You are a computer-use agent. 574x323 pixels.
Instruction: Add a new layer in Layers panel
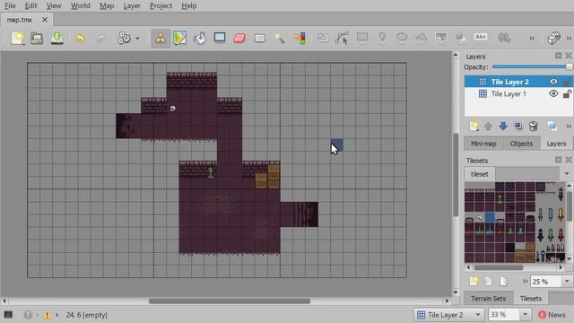tap(474, 127)
